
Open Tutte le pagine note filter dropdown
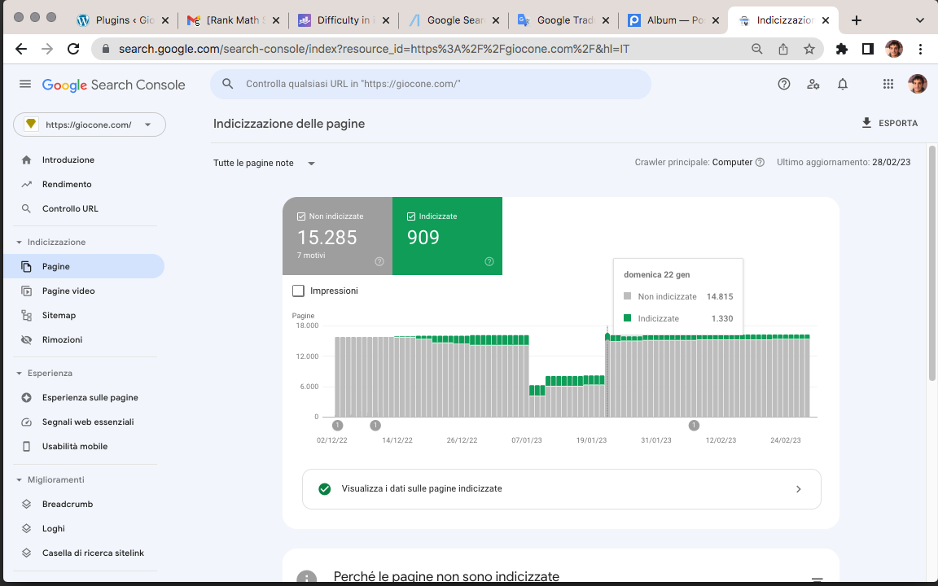264,163
